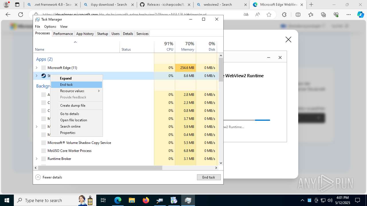The image size is (367, 206).
Task: Click the Steam app icon in process list
Action: point(44,76)
